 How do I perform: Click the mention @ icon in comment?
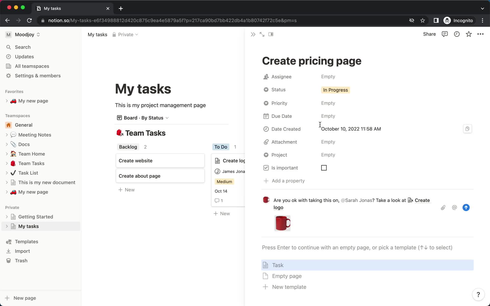[x=455, y=207]
